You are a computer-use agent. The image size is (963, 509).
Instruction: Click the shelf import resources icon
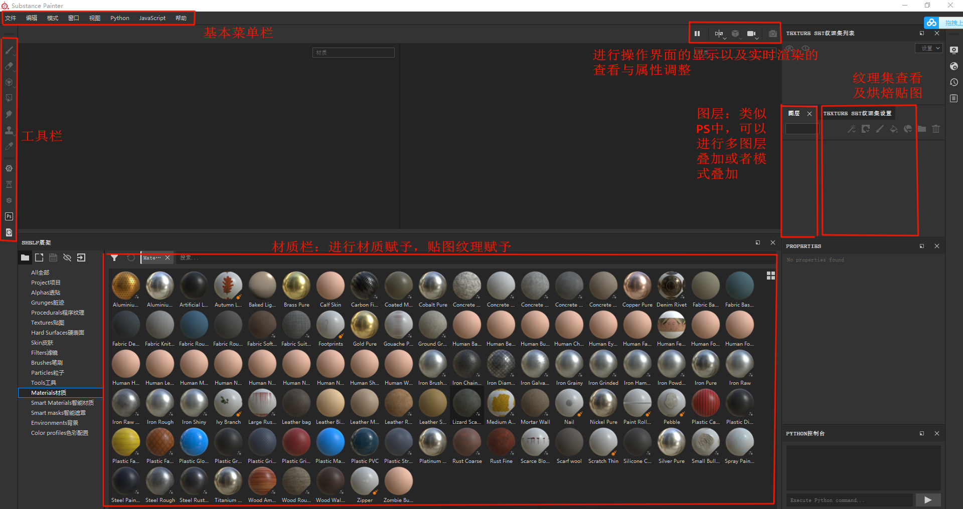click(x=81, y=258)
